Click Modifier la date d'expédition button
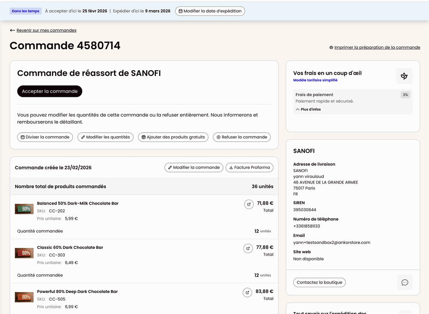Image resolution: width=429 pixels, height=314 pixels. coord(210,11)
